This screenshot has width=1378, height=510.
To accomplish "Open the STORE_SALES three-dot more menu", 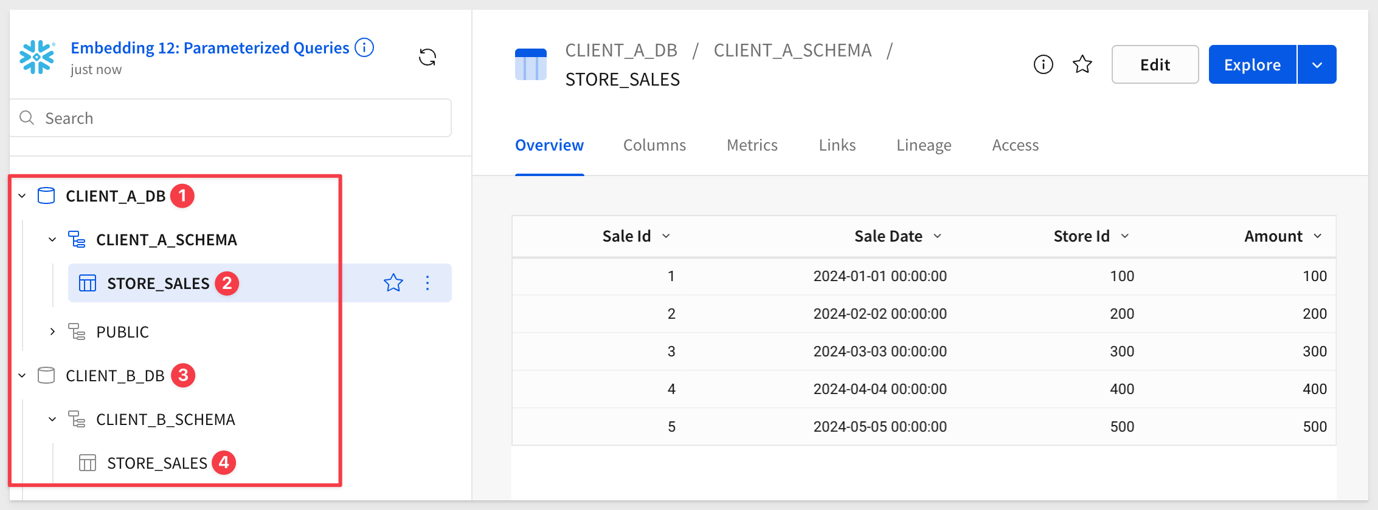I will 428,283.
